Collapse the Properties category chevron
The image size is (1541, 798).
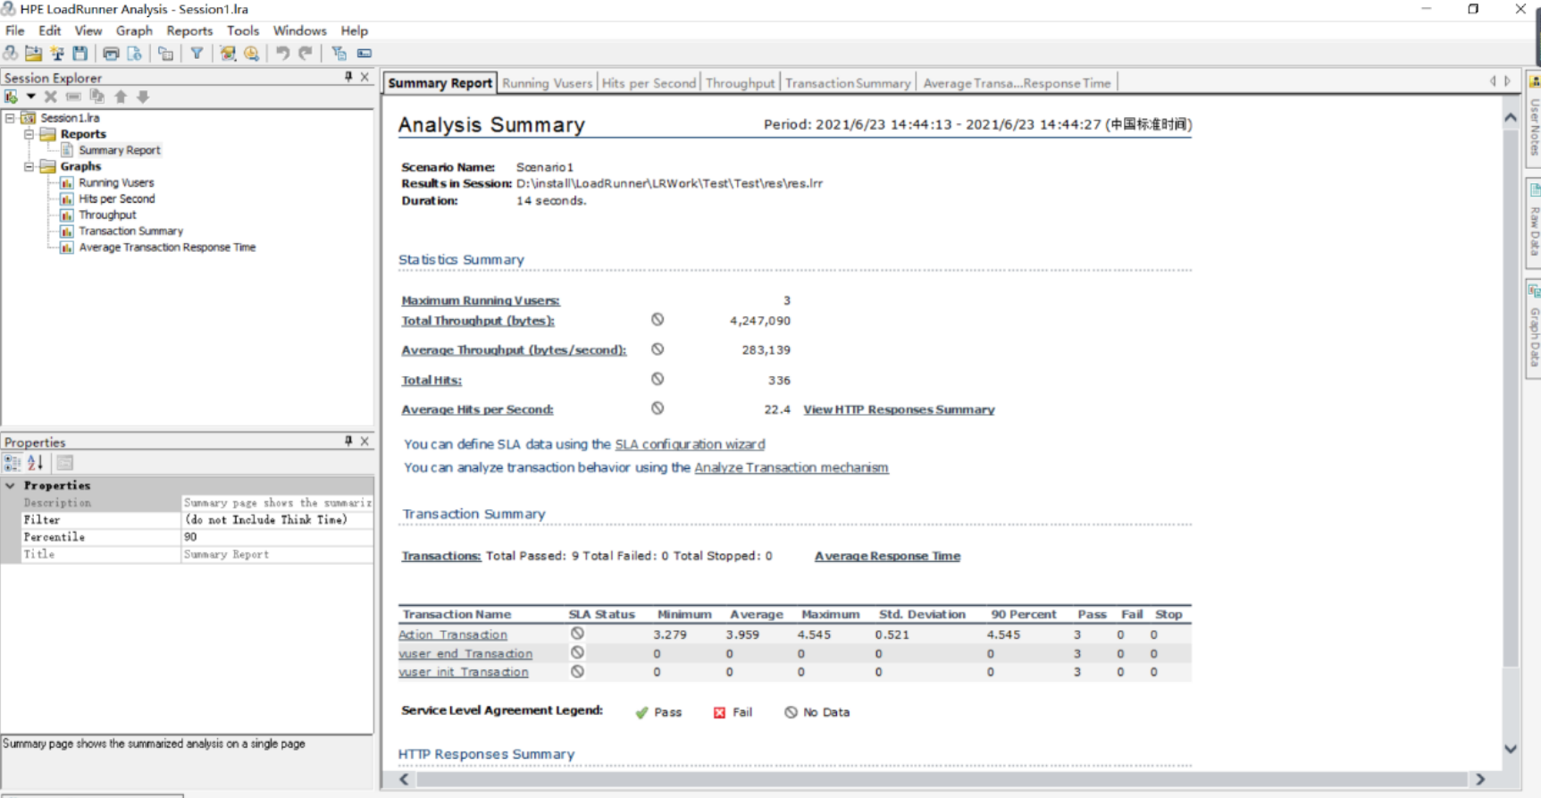11,485
